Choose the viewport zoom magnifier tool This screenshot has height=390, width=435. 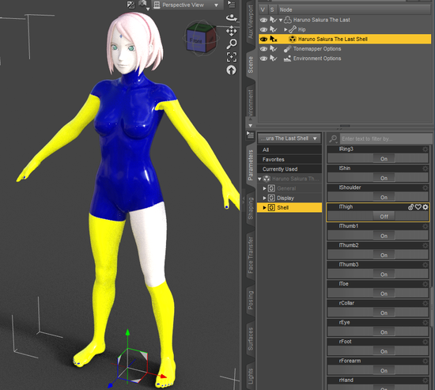pos(232,44)
